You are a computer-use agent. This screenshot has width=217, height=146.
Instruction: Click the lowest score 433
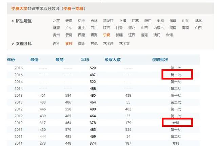pos(43,102)
